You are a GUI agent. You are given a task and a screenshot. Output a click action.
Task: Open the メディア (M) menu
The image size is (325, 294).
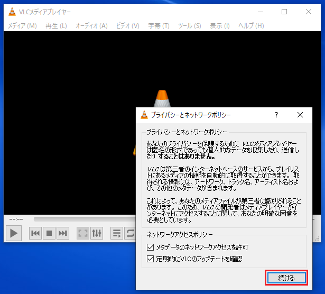(22, 26)
